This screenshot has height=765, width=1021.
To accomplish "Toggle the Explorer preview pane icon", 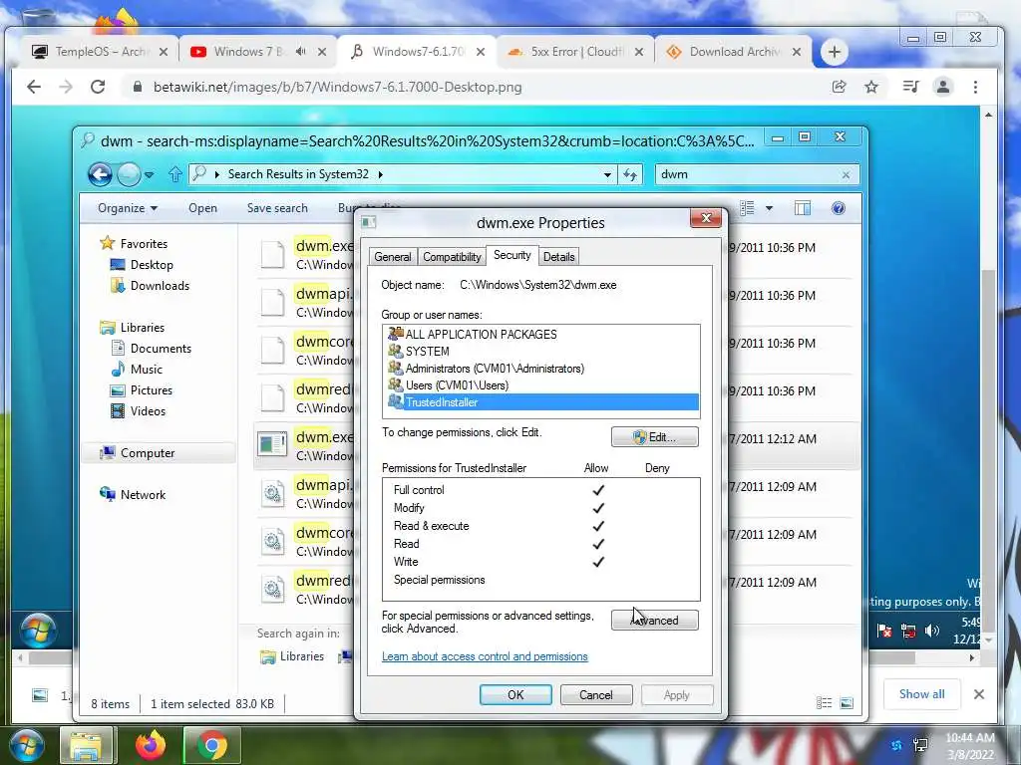I will [x=803, y=208].
